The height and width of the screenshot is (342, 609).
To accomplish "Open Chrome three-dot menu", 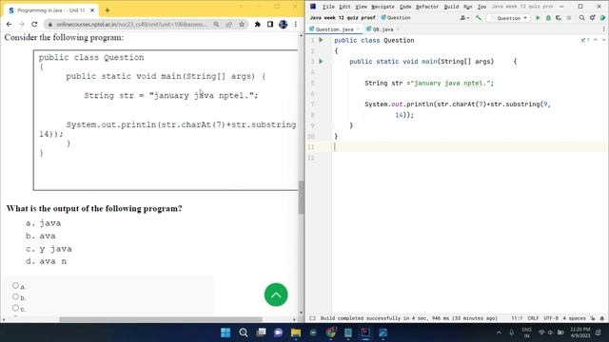I will [x=296, y=24].
